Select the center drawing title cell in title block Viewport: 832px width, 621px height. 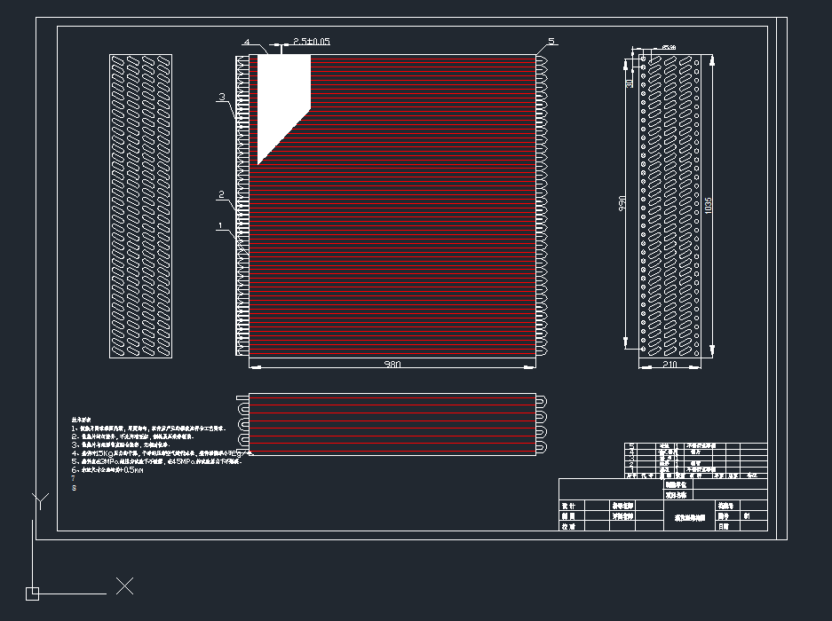click(688, 516)
